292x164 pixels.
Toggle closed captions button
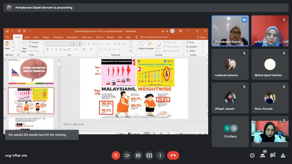138,155
